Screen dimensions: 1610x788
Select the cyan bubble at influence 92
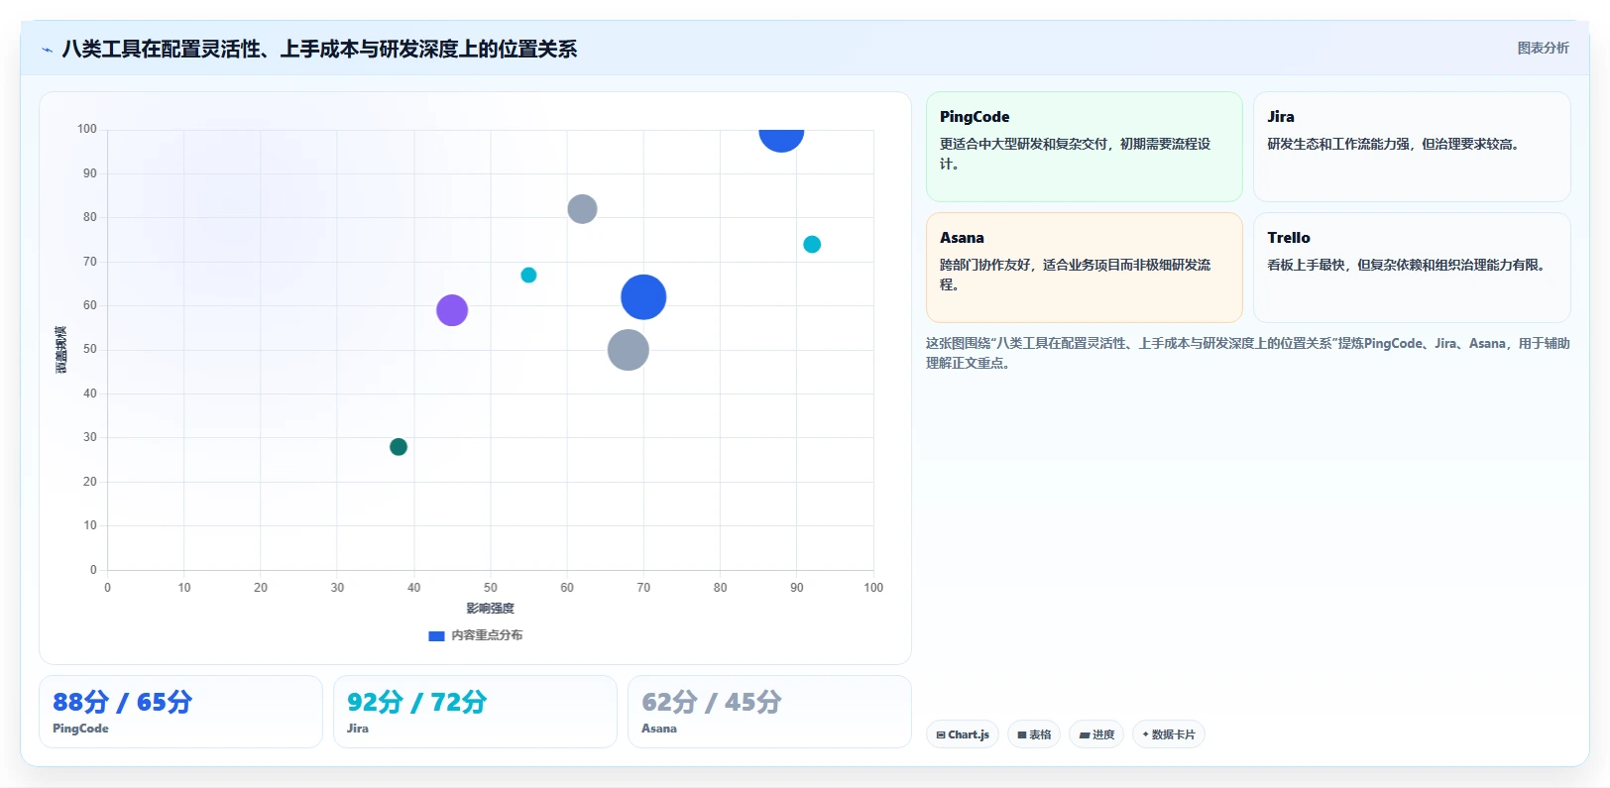pyautogui.click(x=812, y=244)
